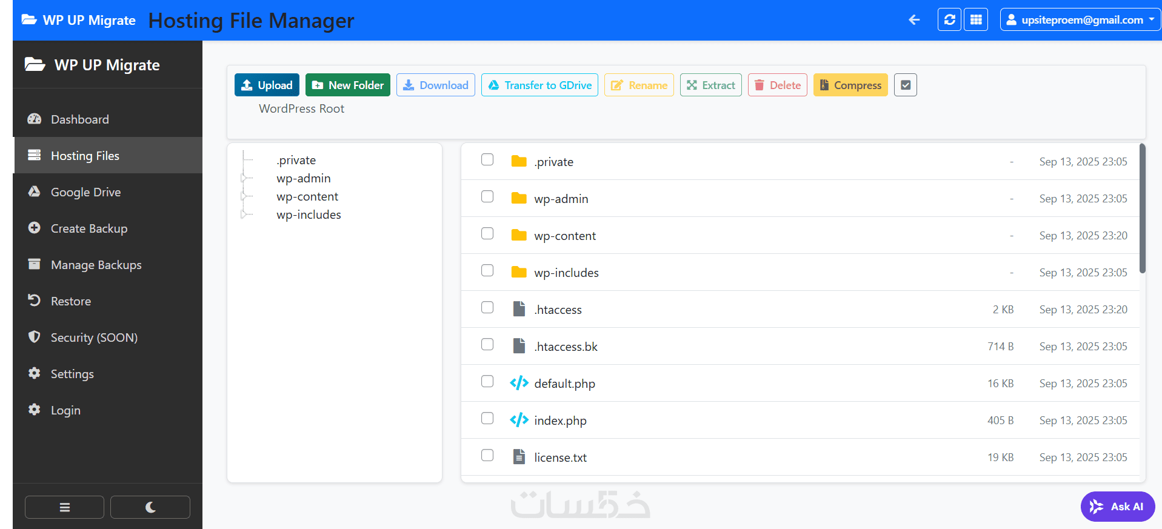Click the license.txt document icon
The width and height of the screenshot is (1162, 529).
pyautogui.click(x=519, y=456)
